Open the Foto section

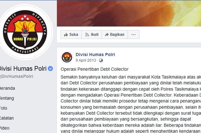(x=3, y=108)
